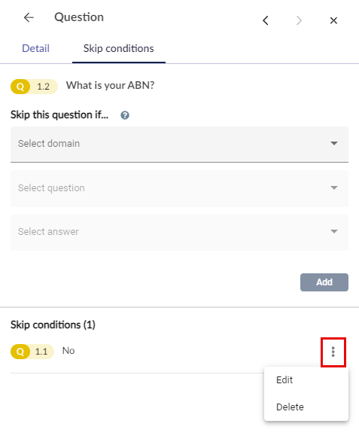This screenshot has height=448, width=359.
Task: Open the Select question dropdown
Action: (179, 188)
